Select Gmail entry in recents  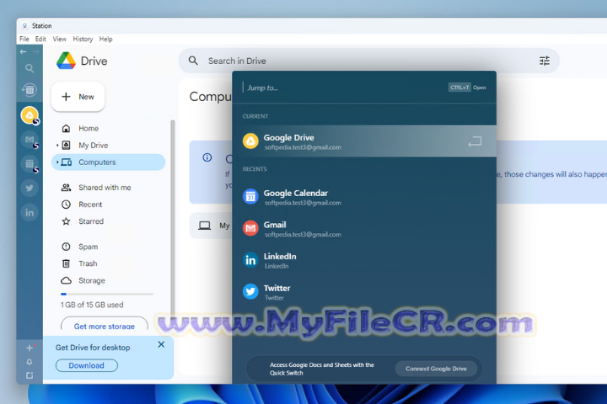[x=364, y=228]
